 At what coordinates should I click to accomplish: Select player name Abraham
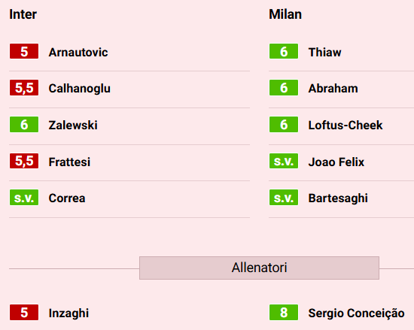tap(333, 88)
